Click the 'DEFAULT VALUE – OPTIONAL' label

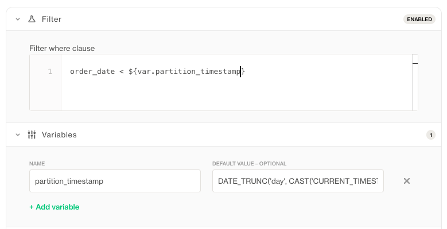coord(249,164)
